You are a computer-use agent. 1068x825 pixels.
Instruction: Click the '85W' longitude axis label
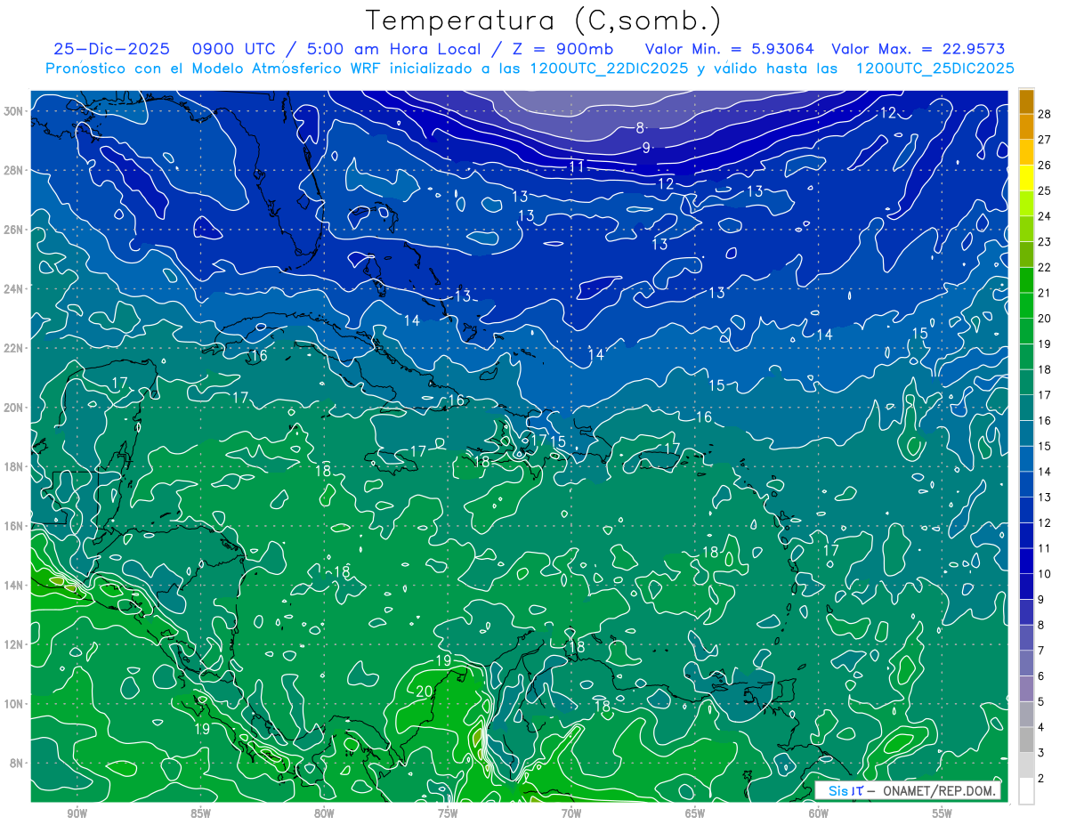click(200, 813)
